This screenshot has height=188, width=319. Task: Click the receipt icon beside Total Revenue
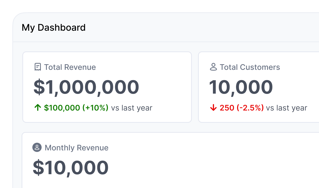[37, 67]
